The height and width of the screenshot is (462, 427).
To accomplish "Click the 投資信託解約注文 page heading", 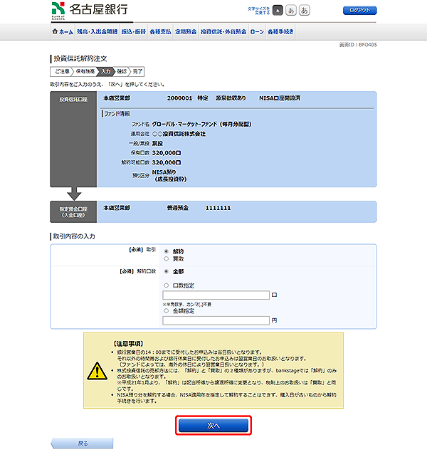I will [80, 58].
